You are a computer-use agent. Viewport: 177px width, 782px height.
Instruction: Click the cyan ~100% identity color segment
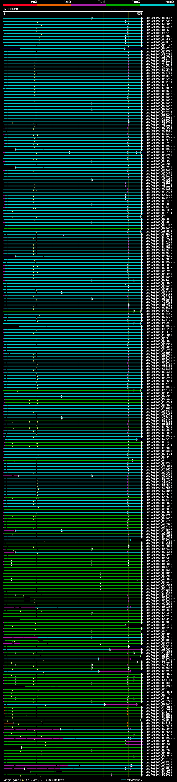point(157,5)
